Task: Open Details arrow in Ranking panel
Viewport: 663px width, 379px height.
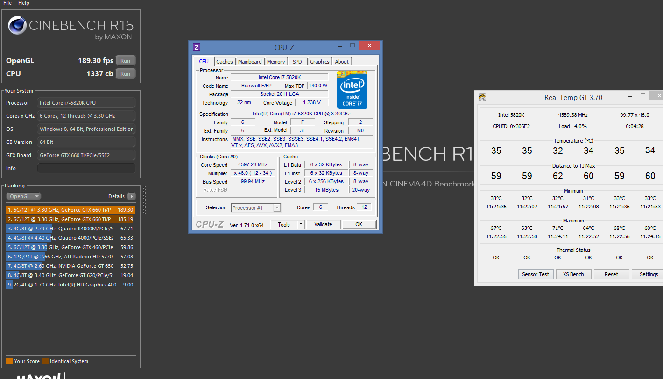Action: (131, 196)
